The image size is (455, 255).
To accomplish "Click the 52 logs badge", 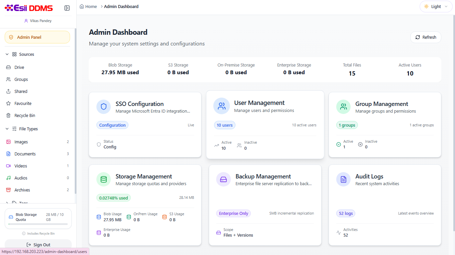I will coord(346,213).
